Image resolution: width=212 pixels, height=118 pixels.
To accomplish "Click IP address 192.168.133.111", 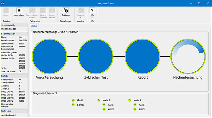I will 9,29.
